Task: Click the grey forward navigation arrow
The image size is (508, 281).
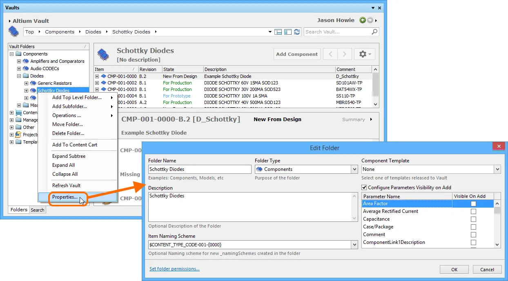Action: [370, 20]
